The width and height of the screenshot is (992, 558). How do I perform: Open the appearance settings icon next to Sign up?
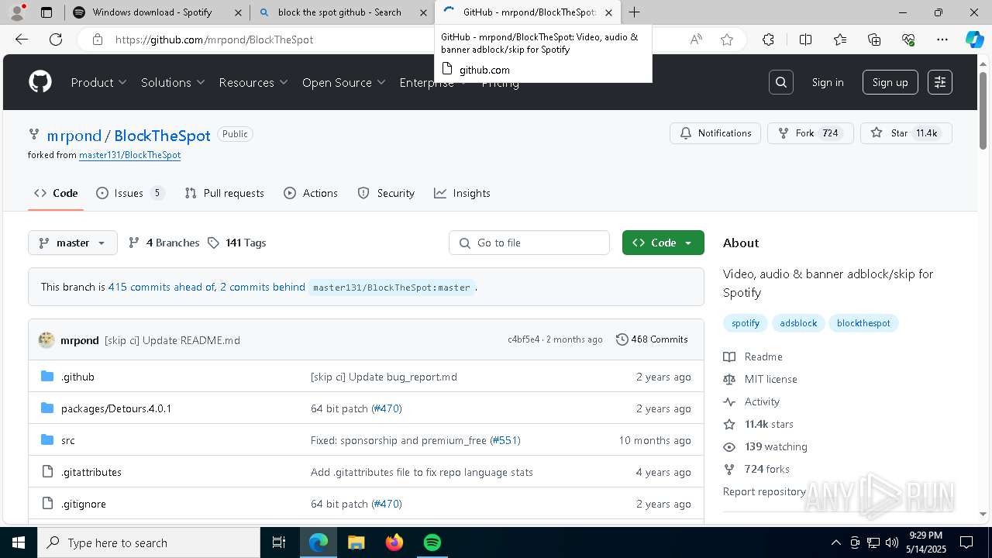point(940,82)
